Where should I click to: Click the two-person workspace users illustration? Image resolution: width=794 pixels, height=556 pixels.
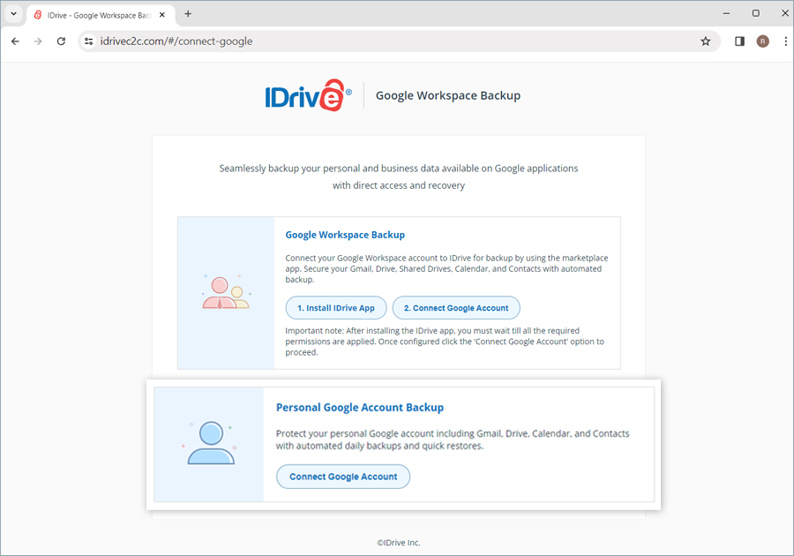click(227, 292)
